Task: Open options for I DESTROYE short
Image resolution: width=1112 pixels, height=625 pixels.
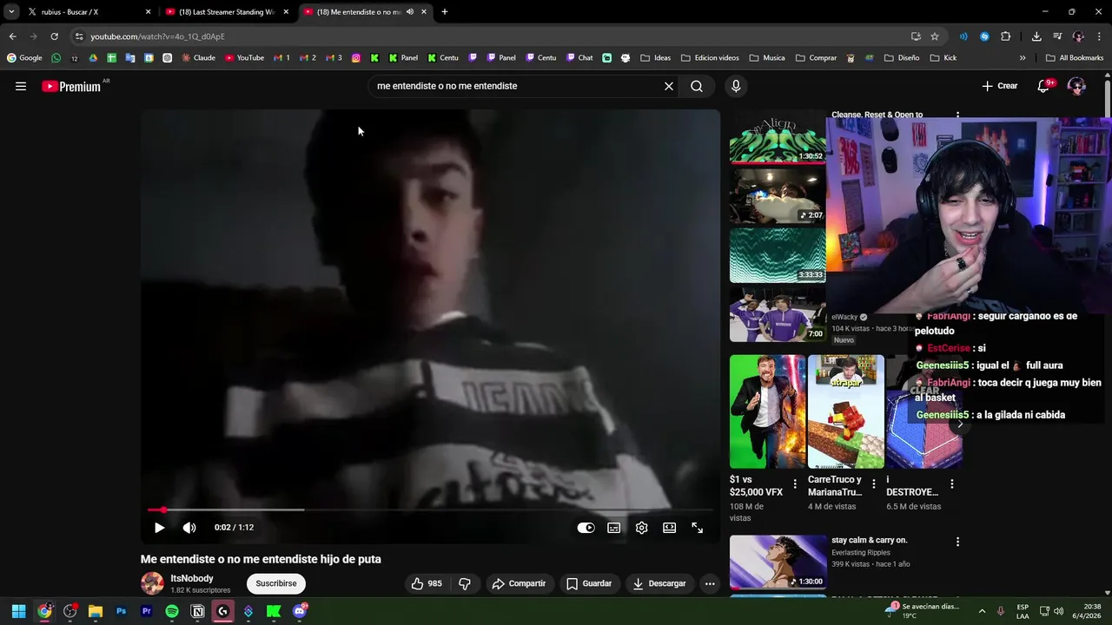Action: (x=952, y=484)
